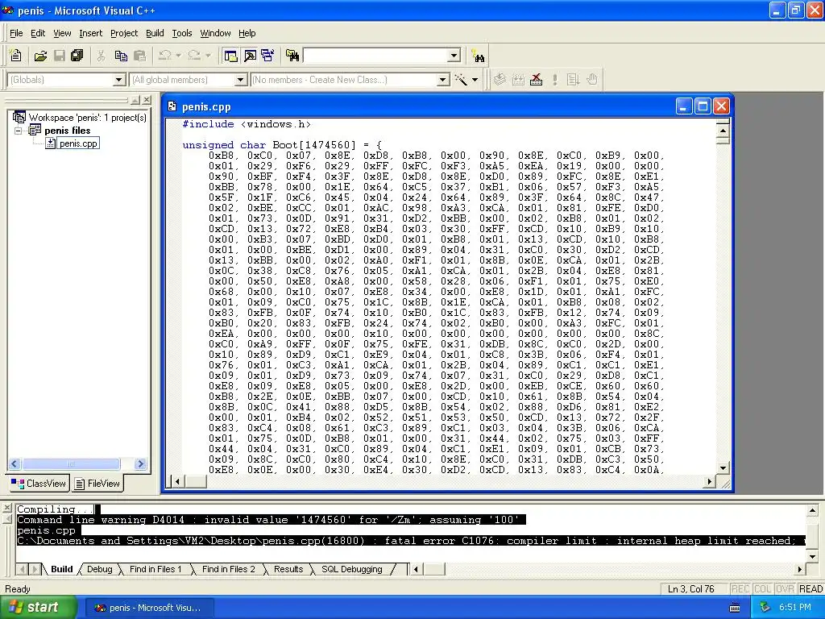Click the OVR overtype status indicator
825x619 pixels.
pos(785,589)
